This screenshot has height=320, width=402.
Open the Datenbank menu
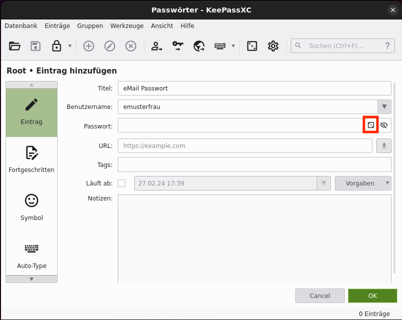(x=21, y=26)
